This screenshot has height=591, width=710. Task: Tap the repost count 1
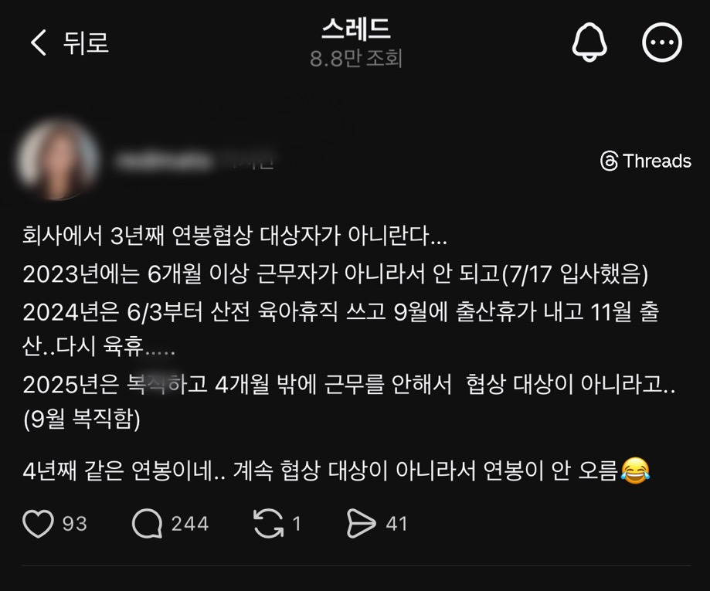(297, 524)
